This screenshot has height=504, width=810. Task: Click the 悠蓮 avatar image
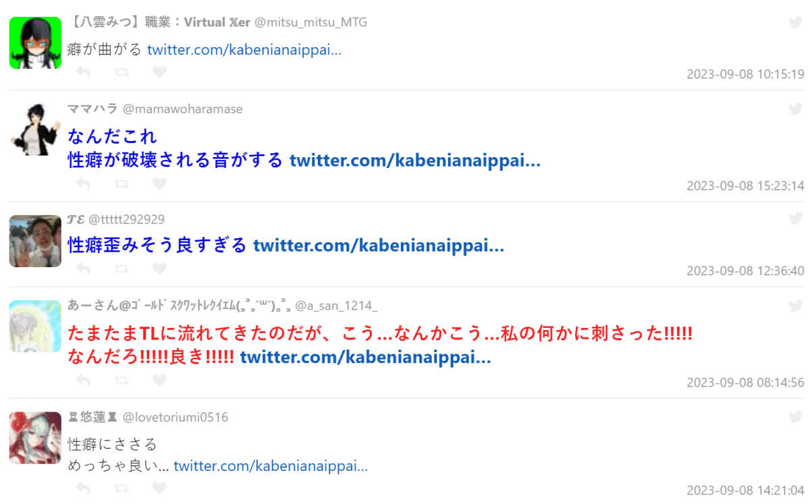point(35,437)
